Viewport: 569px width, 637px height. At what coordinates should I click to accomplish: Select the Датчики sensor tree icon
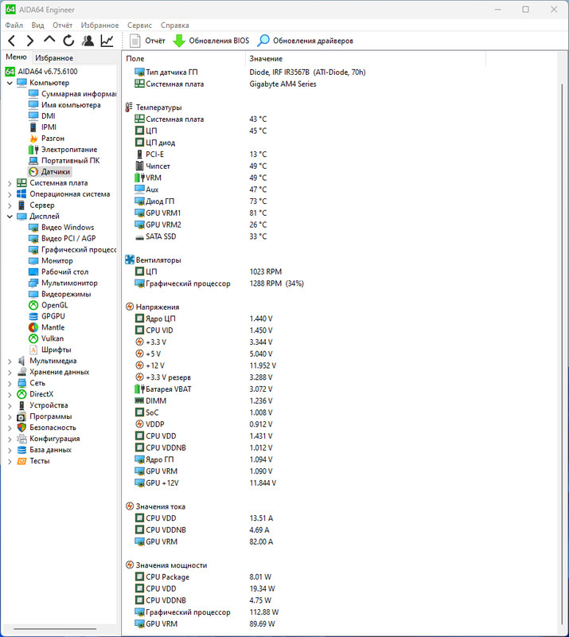point(33,172)
